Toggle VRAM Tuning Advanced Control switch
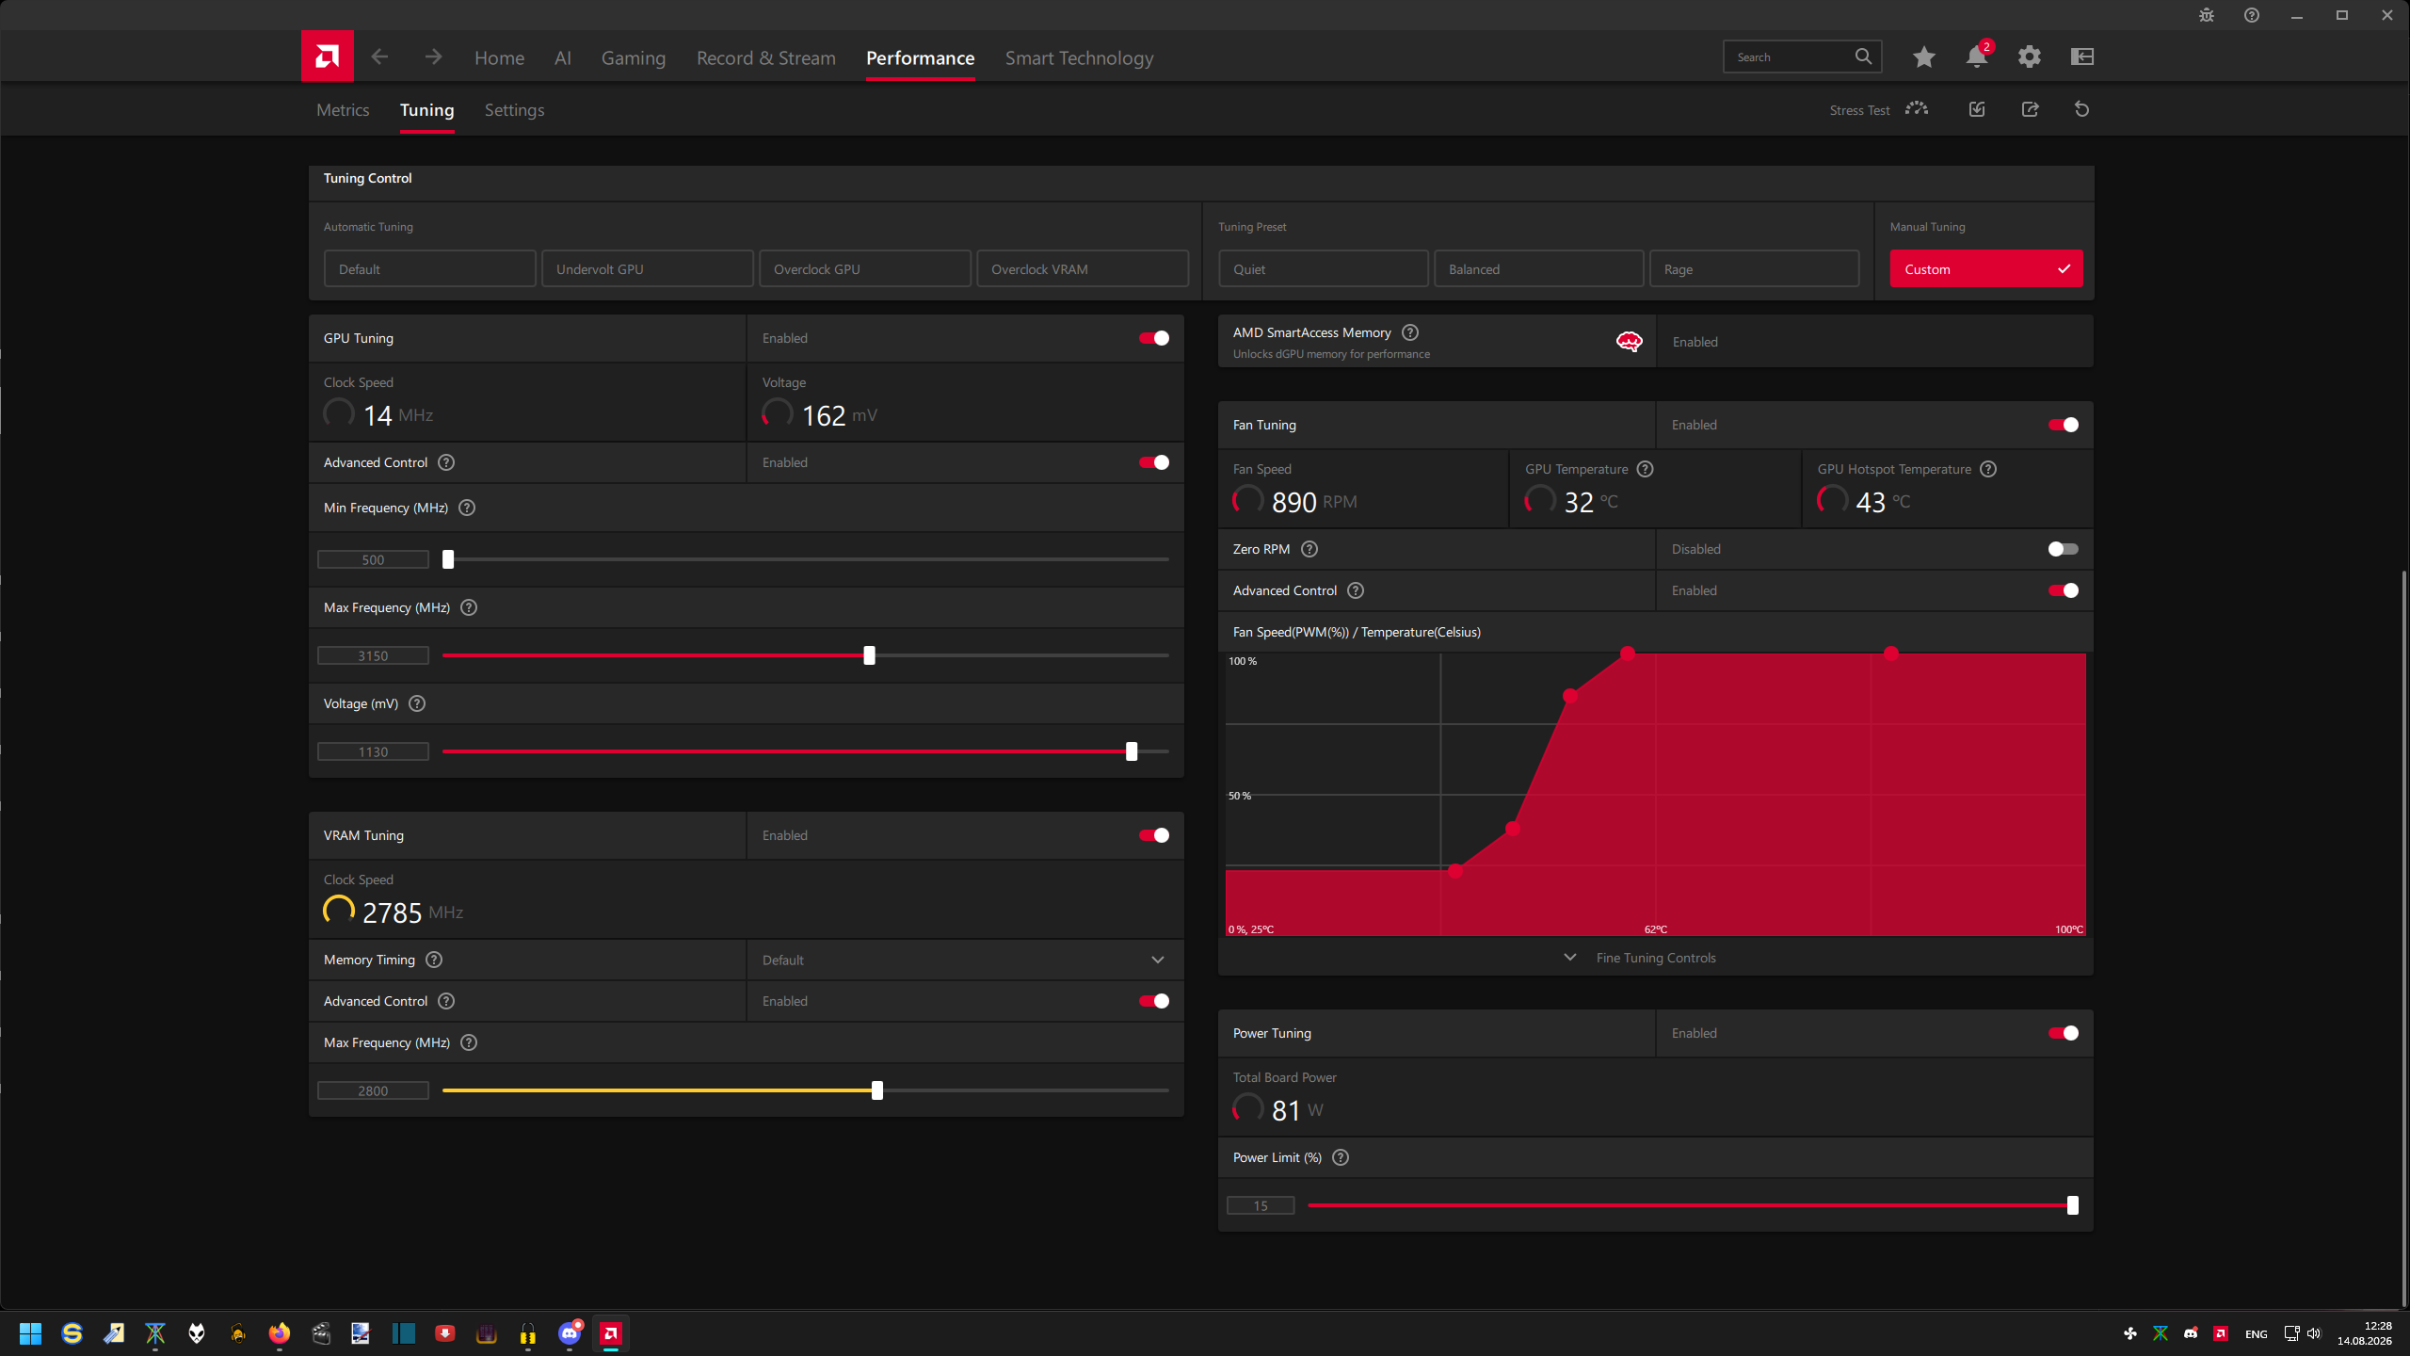 [x=1154, y=1001]
